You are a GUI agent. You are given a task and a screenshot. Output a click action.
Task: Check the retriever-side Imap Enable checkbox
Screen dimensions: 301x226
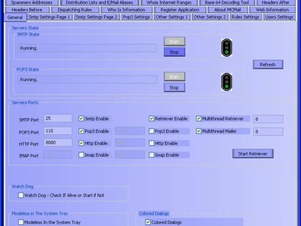152,155
